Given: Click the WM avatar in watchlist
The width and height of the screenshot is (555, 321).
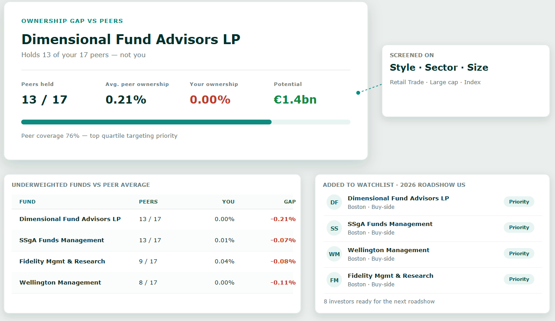Looking at the screenshot, I should (x=334, y=254).
